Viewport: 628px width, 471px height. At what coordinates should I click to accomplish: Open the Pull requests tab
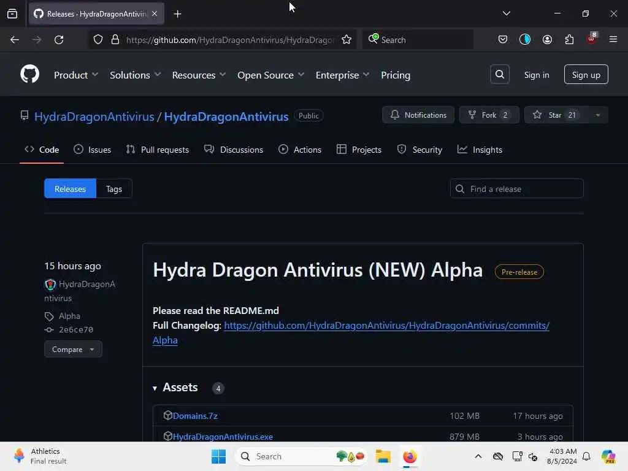coord(158,150)
